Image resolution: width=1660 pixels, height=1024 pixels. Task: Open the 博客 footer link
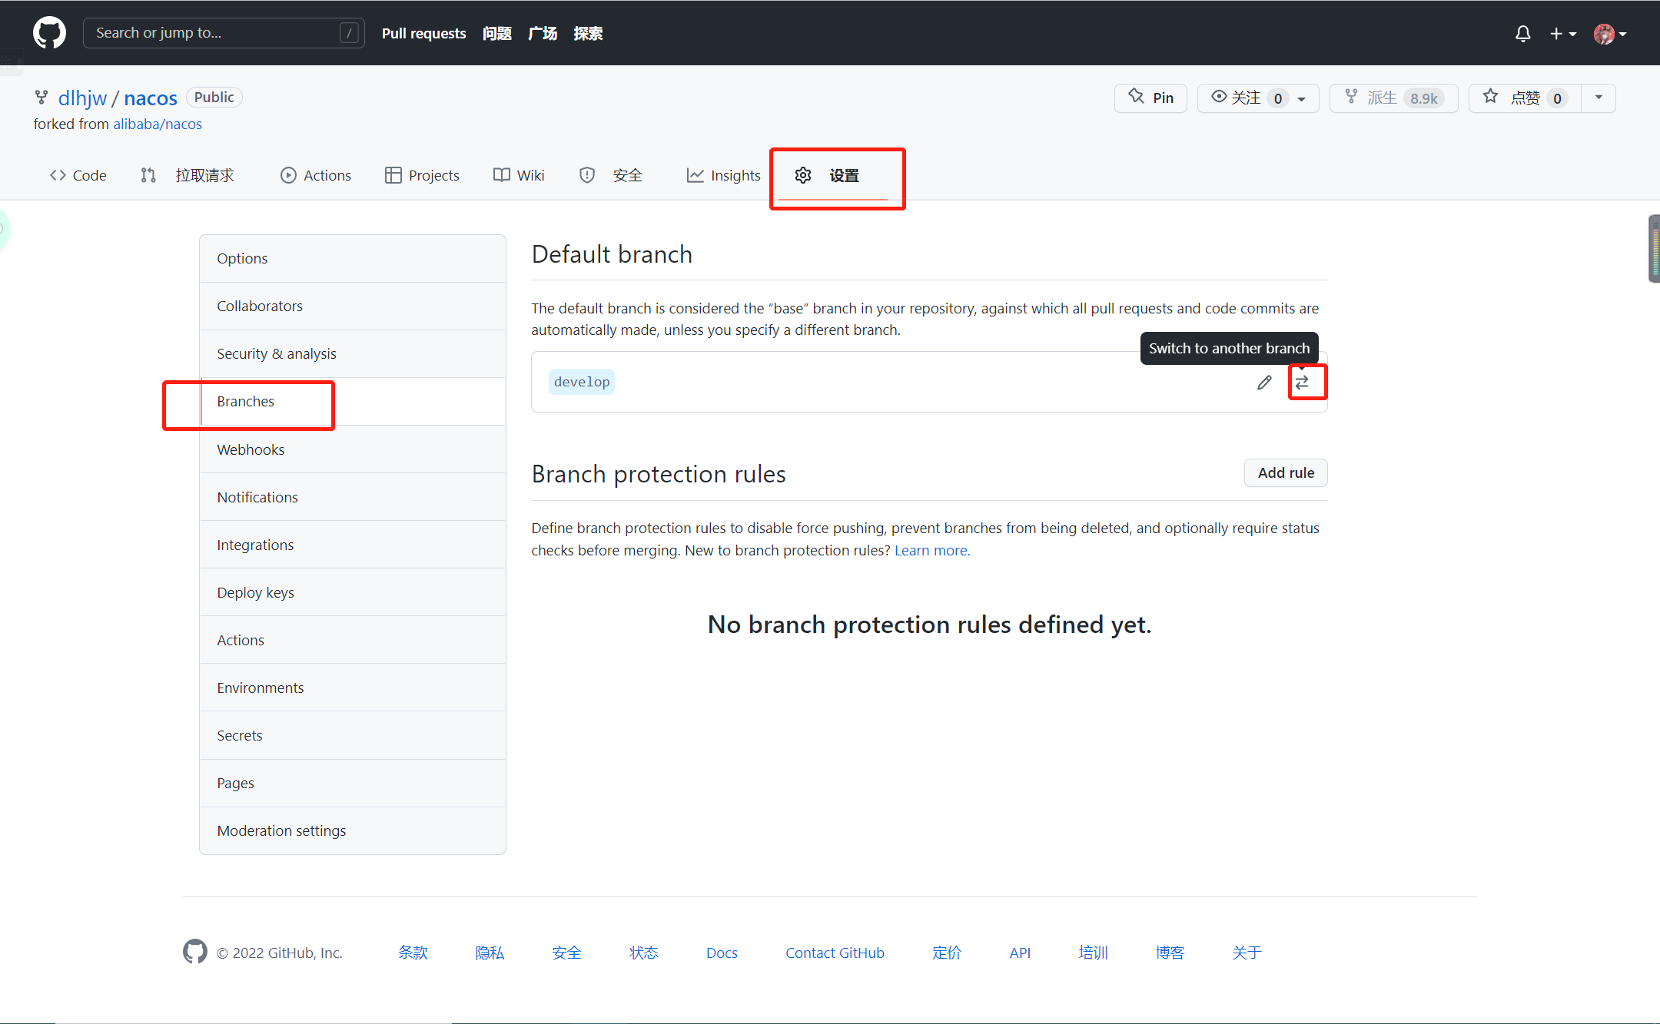(1170, 953)
